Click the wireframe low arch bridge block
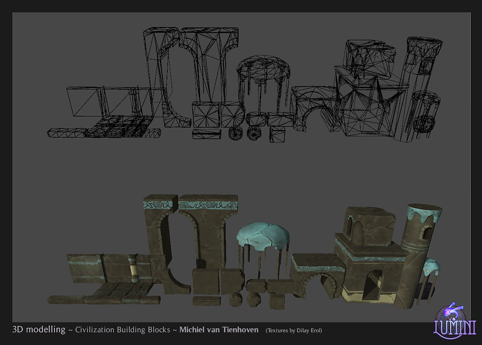This screenshot has width=482, height=345. [314, 108]
